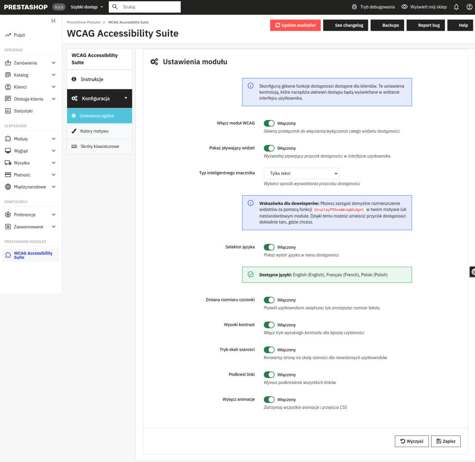Click the Klienci person icon
Viewport: 475px width, 462px height.
(8, 87)
